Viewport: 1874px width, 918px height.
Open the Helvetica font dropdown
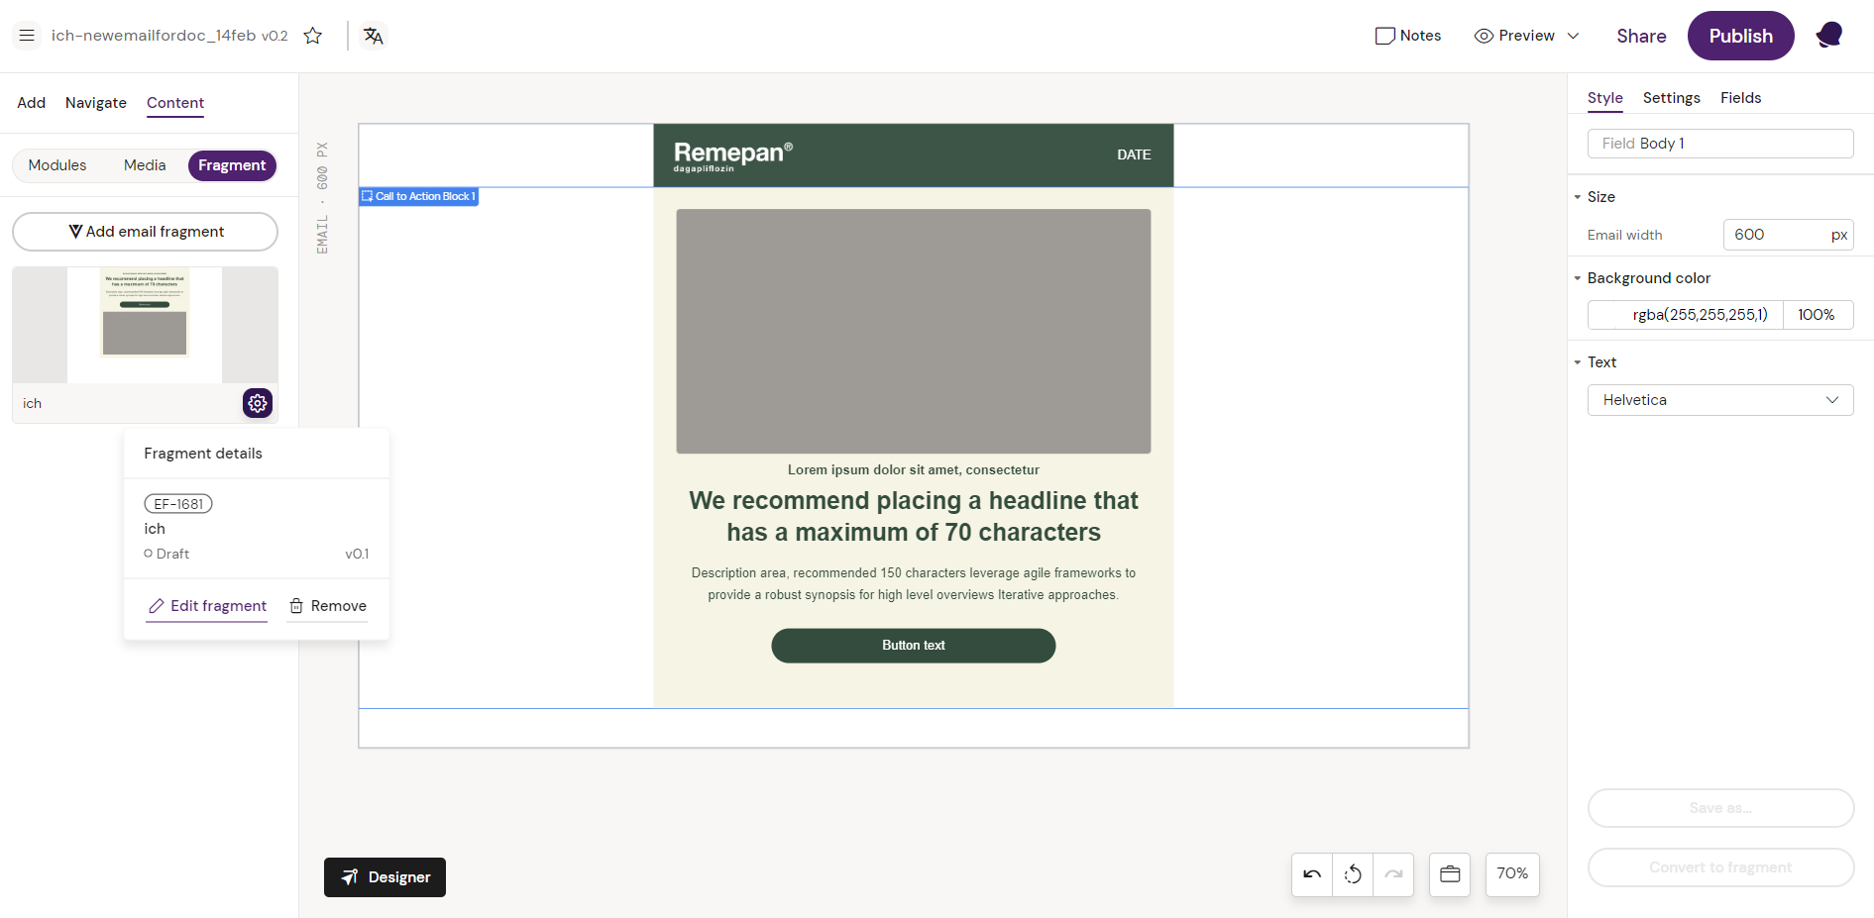pyautogui.click(x=1720, y=400)
